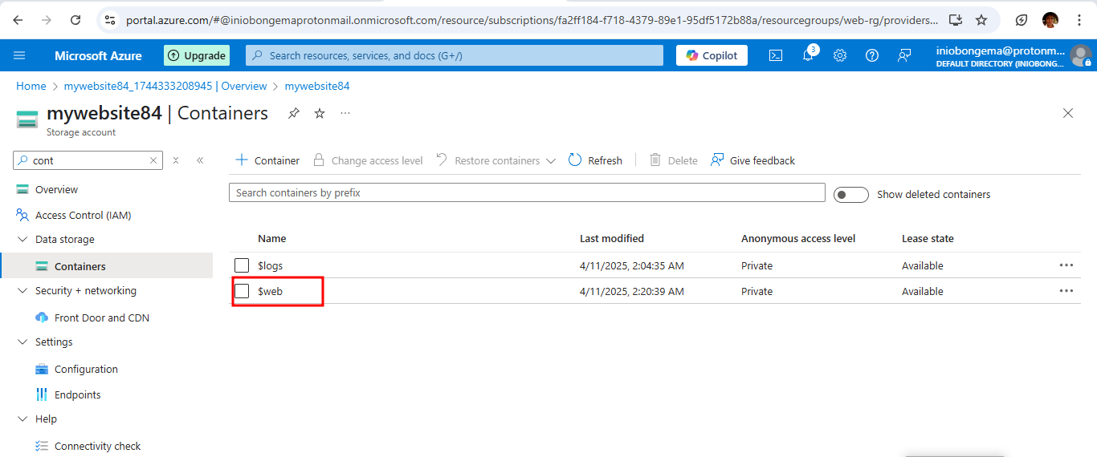Open mywebsite84_1744333208945 Overview breadcrumb

[x=165, y=86]
